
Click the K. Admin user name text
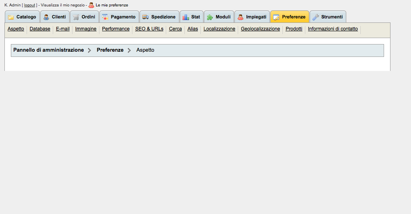(x=12, y=5)
